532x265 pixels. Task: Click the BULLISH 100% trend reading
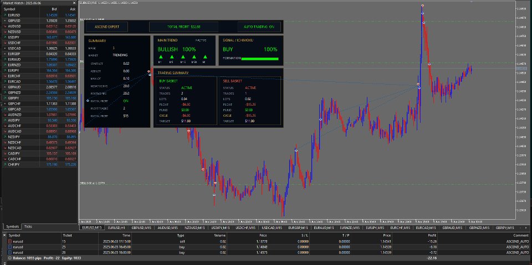(176, 49)
